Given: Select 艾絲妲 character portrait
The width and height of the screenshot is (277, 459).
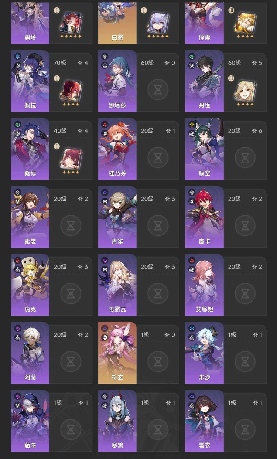Looking at the screenshot, I should click(x=205, y=285).
